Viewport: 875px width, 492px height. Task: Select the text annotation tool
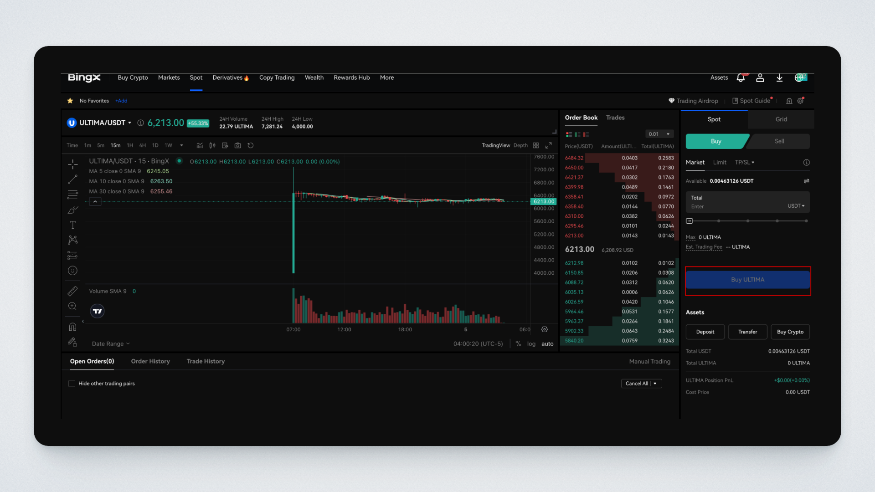point(72,225)
